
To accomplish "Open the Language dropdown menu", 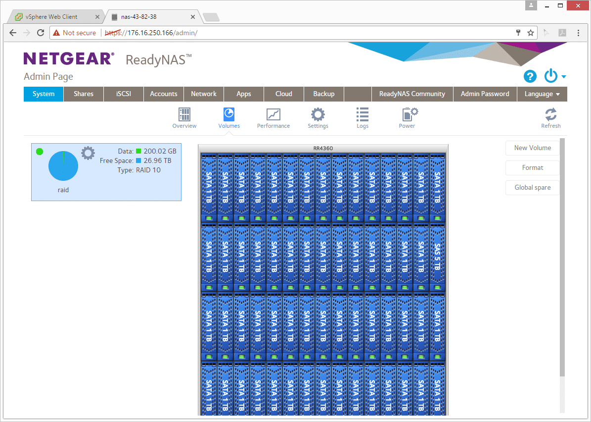I will click(x=542, y=94).
